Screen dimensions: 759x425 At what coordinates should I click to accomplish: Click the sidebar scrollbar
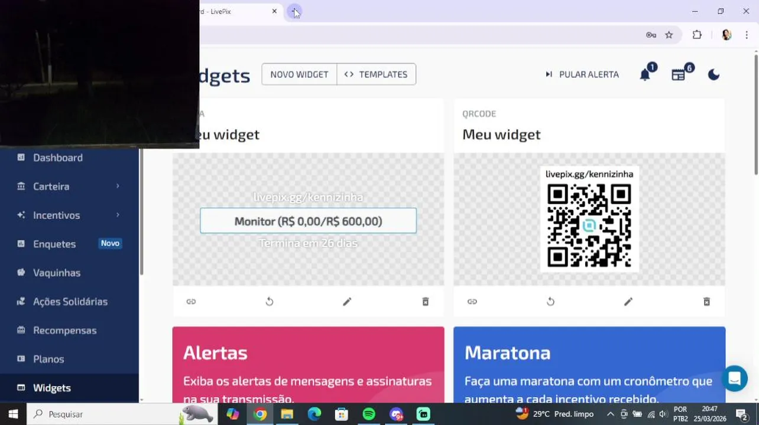coord(141,211)
